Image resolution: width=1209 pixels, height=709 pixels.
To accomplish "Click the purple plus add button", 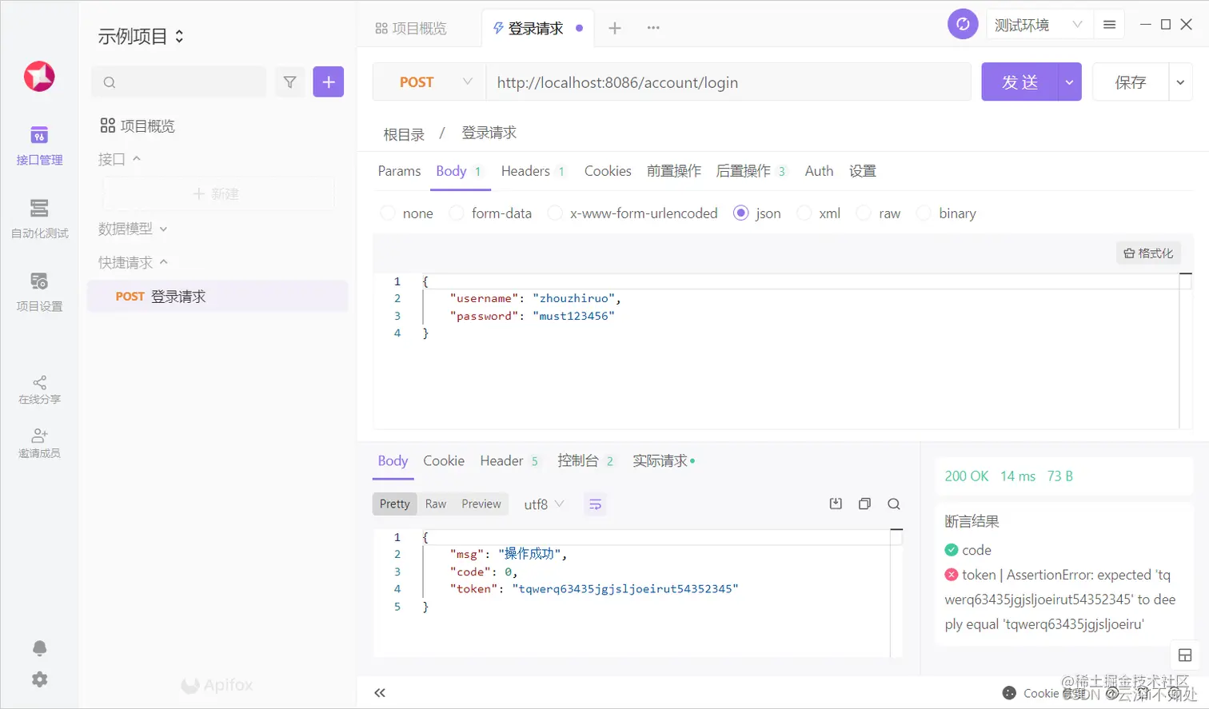I will point(329,82).
